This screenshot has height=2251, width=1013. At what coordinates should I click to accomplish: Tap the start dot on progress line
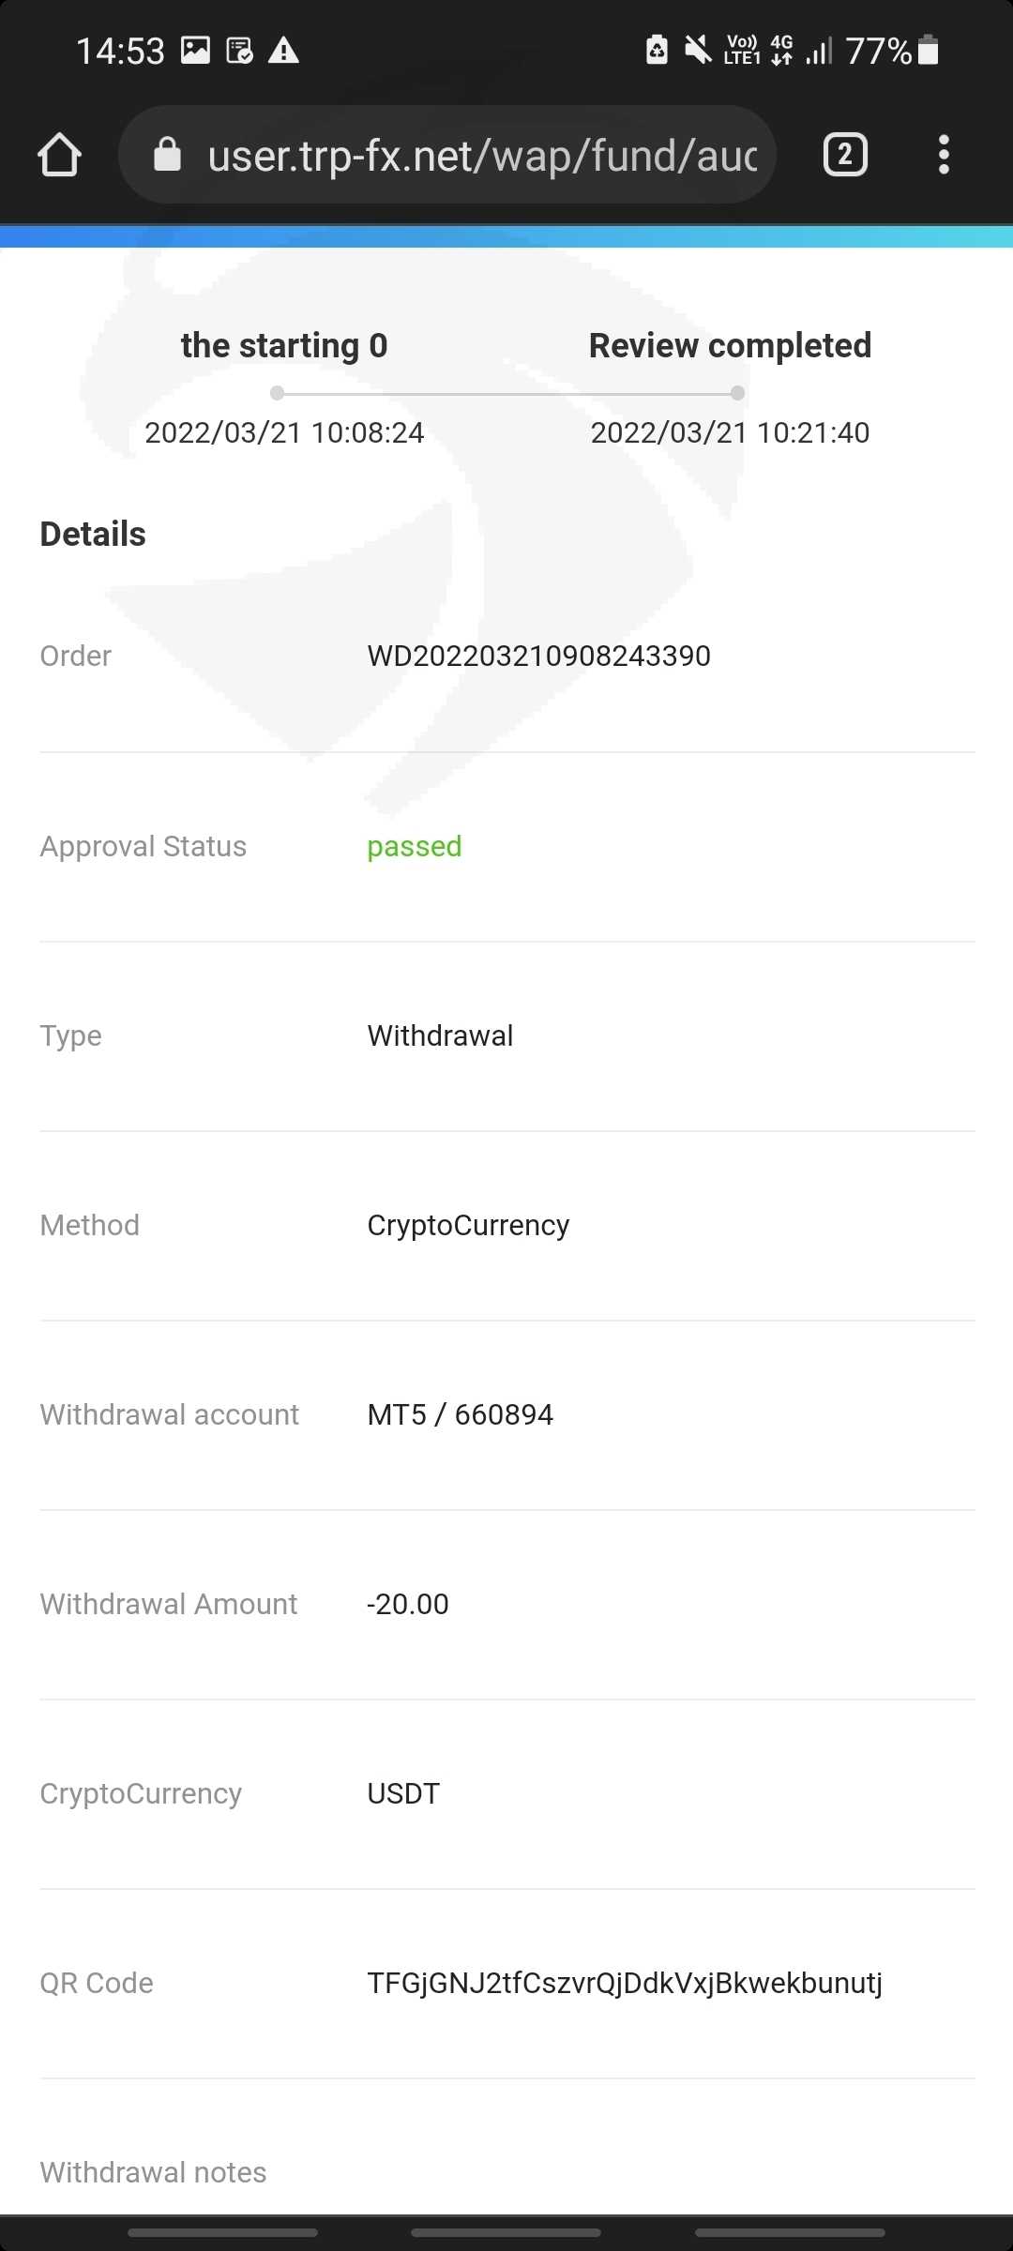coord(277,393)
